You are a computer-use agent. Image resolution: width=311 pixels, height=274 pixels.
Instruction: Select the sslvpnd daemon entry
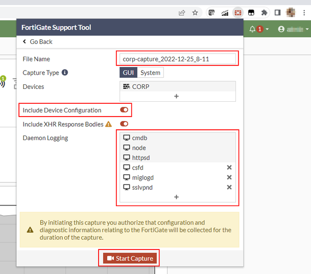click(178, 187)
